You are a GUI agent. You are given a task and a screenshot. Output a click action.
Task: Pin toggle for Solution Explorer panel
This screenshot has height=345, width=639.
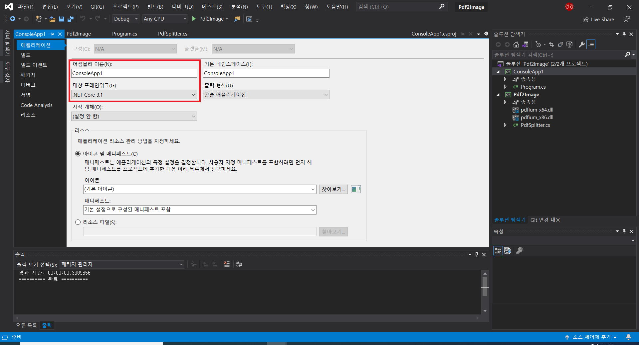624,34
